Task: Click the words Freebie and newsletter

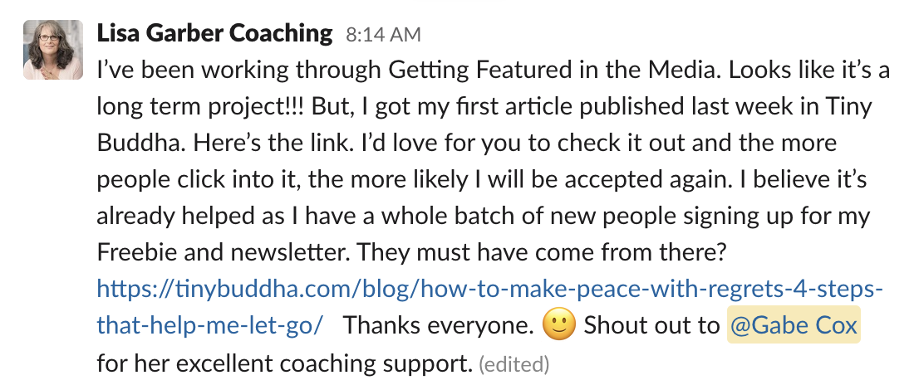Action: [224, 253]
